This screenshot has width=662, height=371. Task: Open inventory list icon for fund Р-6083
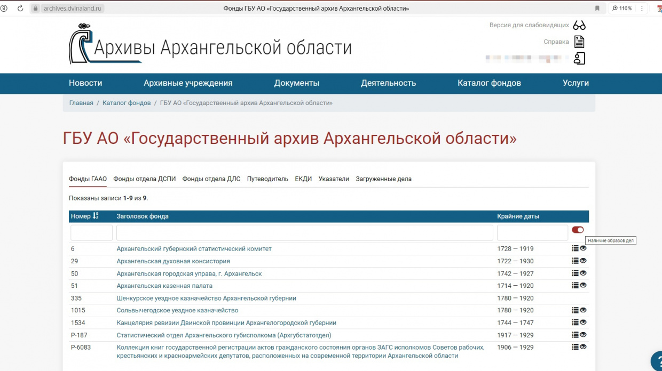(x=575, y=347)
